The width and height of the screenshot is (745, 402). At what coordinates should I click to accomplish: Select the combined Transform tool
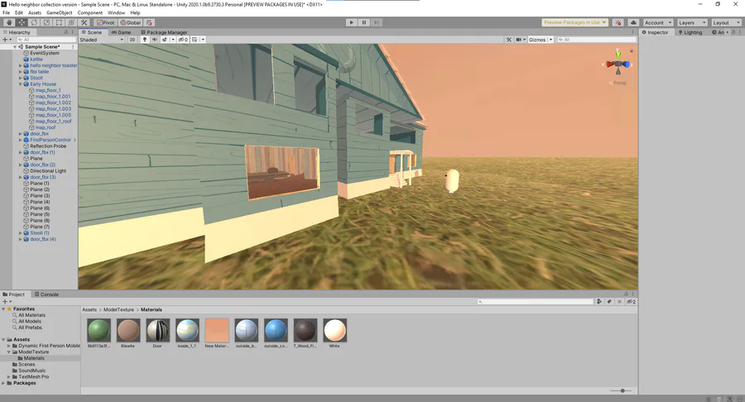click(71, 22)
